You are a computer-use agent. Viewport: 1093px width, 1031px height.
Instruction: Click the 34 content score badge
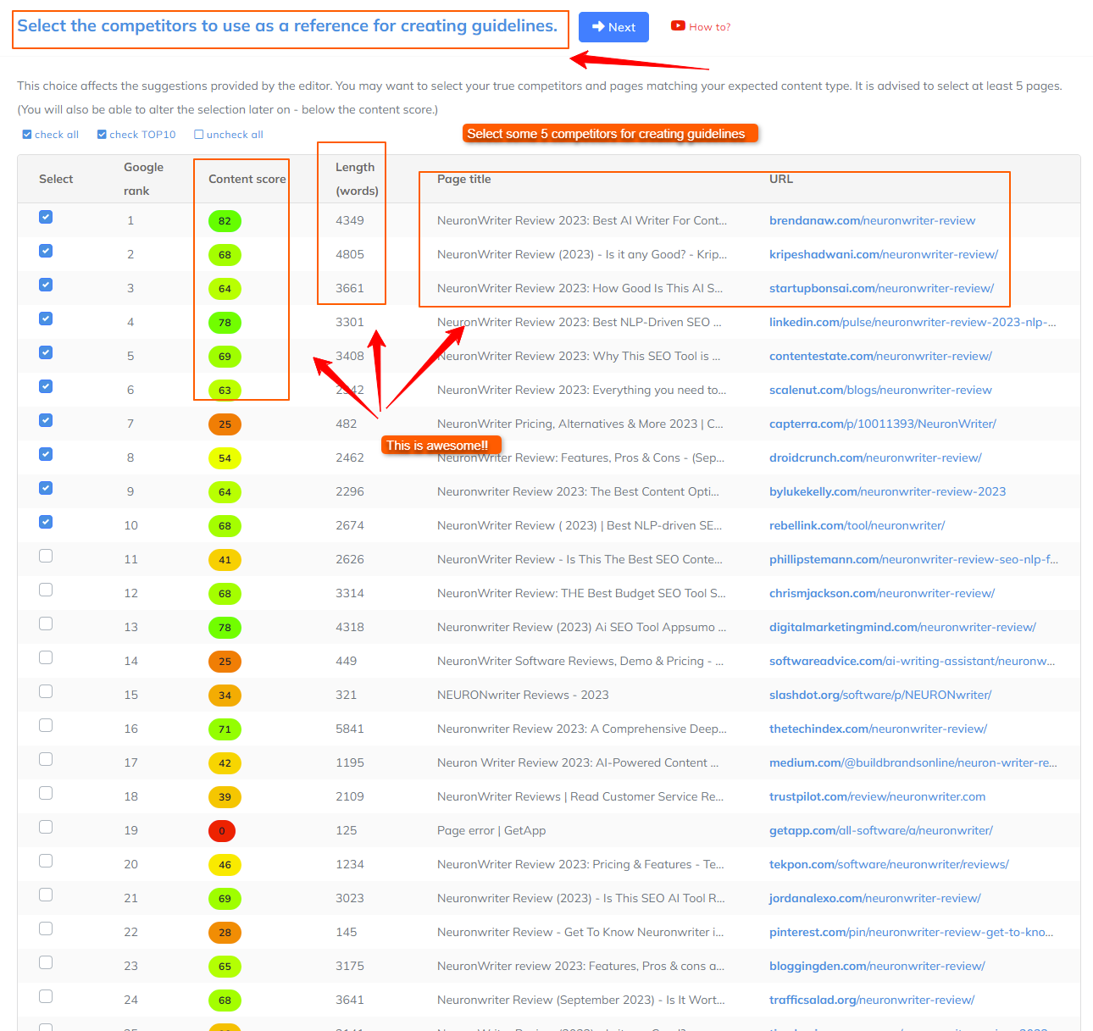(225, 696)
